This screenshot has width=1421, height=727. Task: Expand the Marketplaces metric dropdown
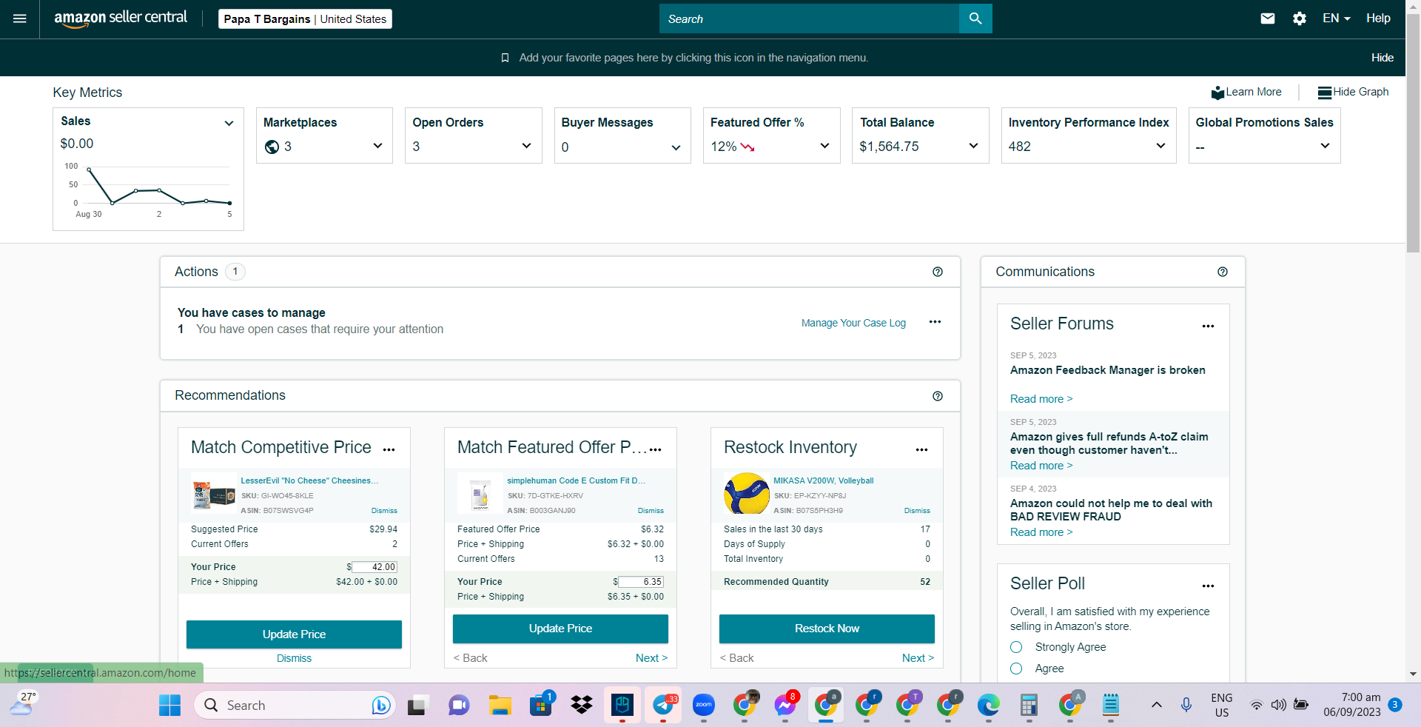click(377, 146)
